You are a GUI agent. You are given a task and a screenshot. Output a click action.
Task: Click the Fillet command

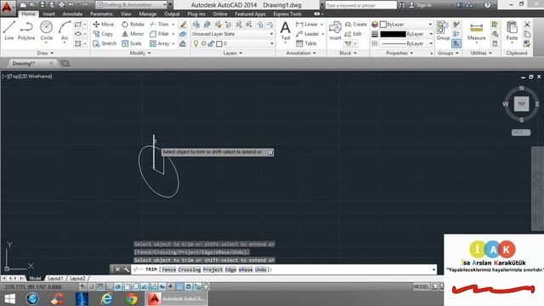pos(159,34)
